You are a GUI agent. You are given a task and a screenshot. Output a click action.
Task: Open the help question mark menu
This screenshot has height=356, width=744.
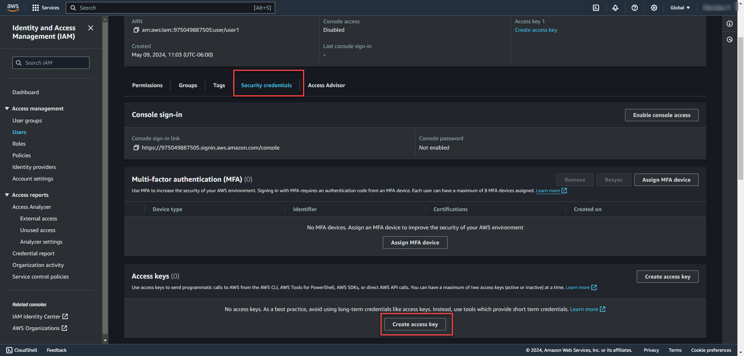click(635, 8)
